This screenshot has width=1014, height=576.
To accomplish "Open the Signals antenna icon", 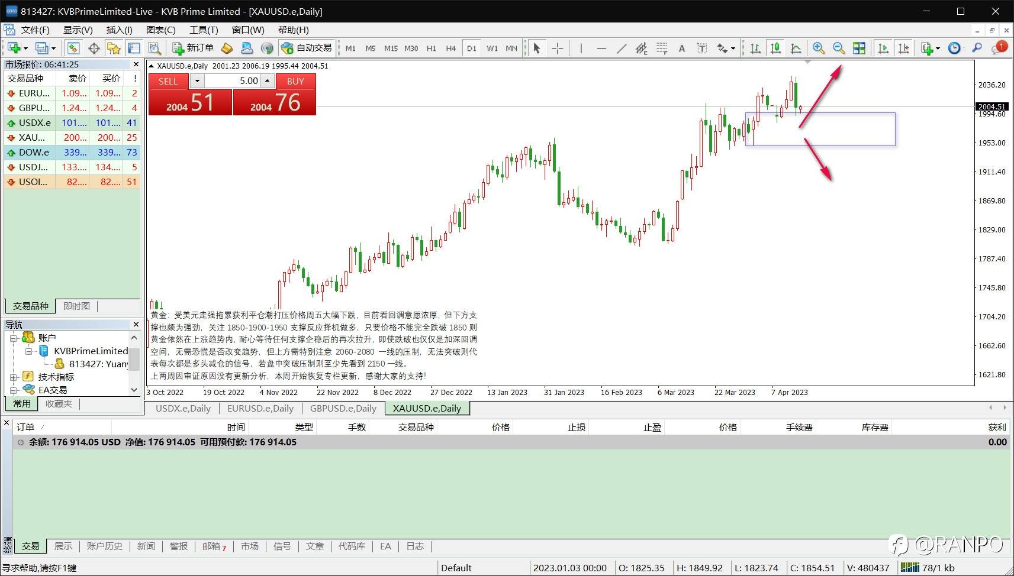I will pyautogui.click(x=267, y=48).
